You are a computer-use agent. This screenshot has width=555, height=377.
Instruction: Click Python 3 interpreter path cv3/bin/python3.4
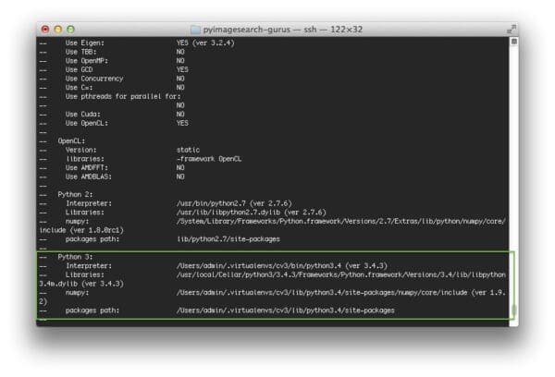(282, 265)
